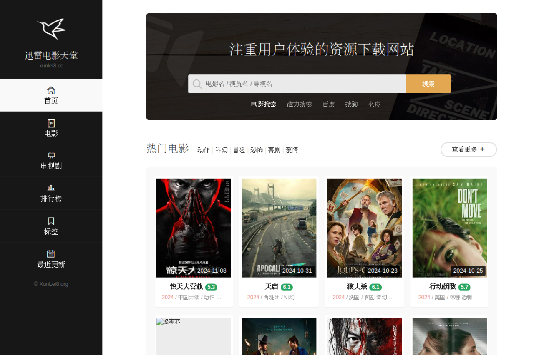Open the 标签 bookmark icon

(51, 221)
